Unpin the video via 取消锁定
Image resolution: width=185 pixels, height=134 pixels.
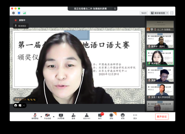coord(20,26)
